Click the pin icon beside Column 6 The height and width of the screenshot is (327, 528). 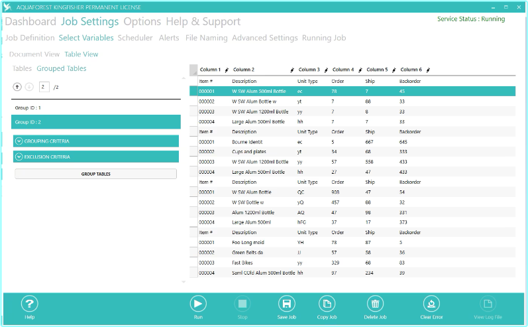(428, 70)
